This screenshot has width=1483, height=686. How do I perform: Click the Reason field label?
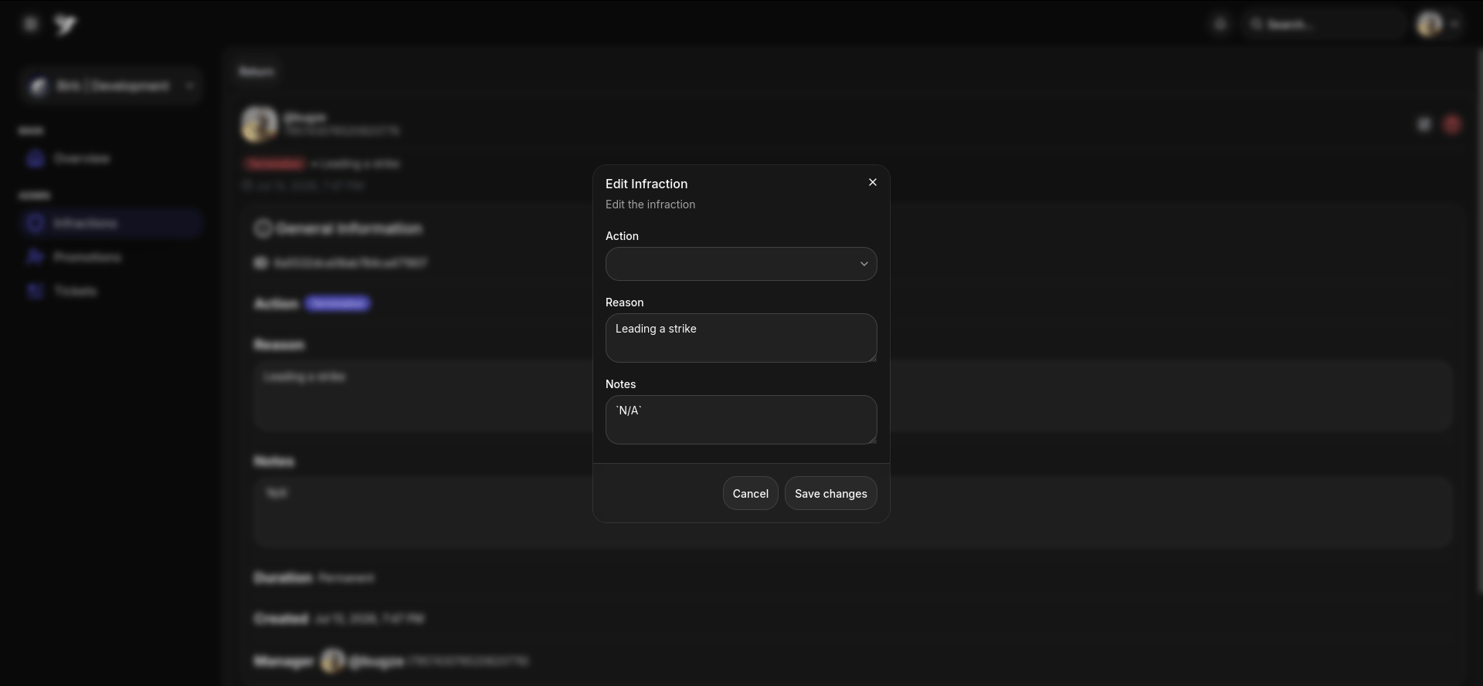tap(624, 302)
